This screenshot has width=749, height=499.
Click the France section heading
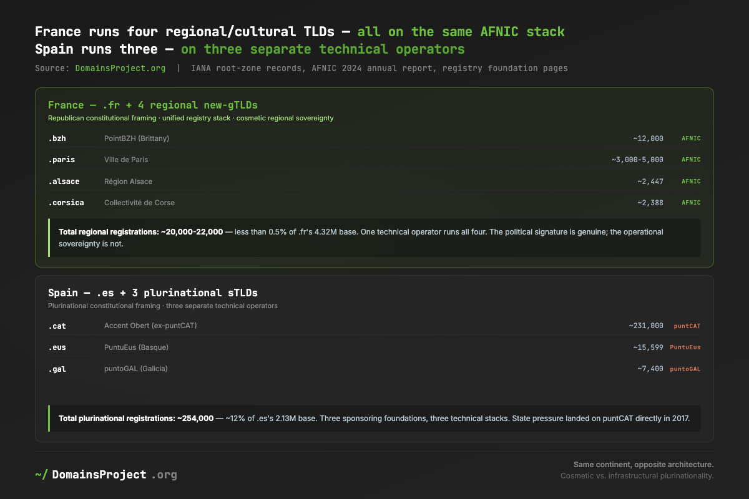(152, 105)
